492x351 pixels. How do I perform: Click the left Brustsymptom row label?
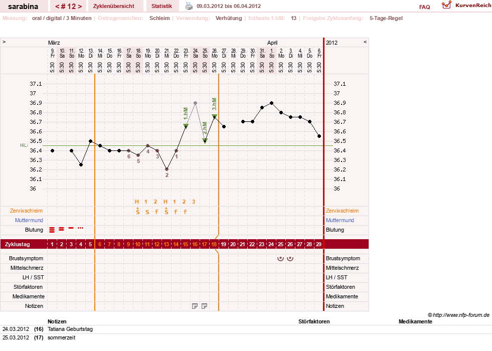point(26,258)
